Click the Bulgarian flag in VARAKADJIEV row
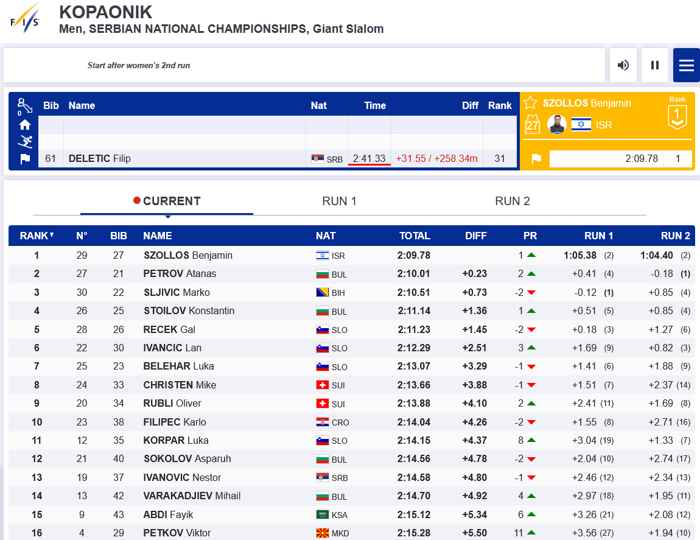700x540 pixels. pyautogui.click(x=323, y=496)
